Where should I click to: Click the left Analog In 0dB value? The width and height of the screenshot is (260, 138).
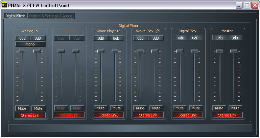(23, 38)
